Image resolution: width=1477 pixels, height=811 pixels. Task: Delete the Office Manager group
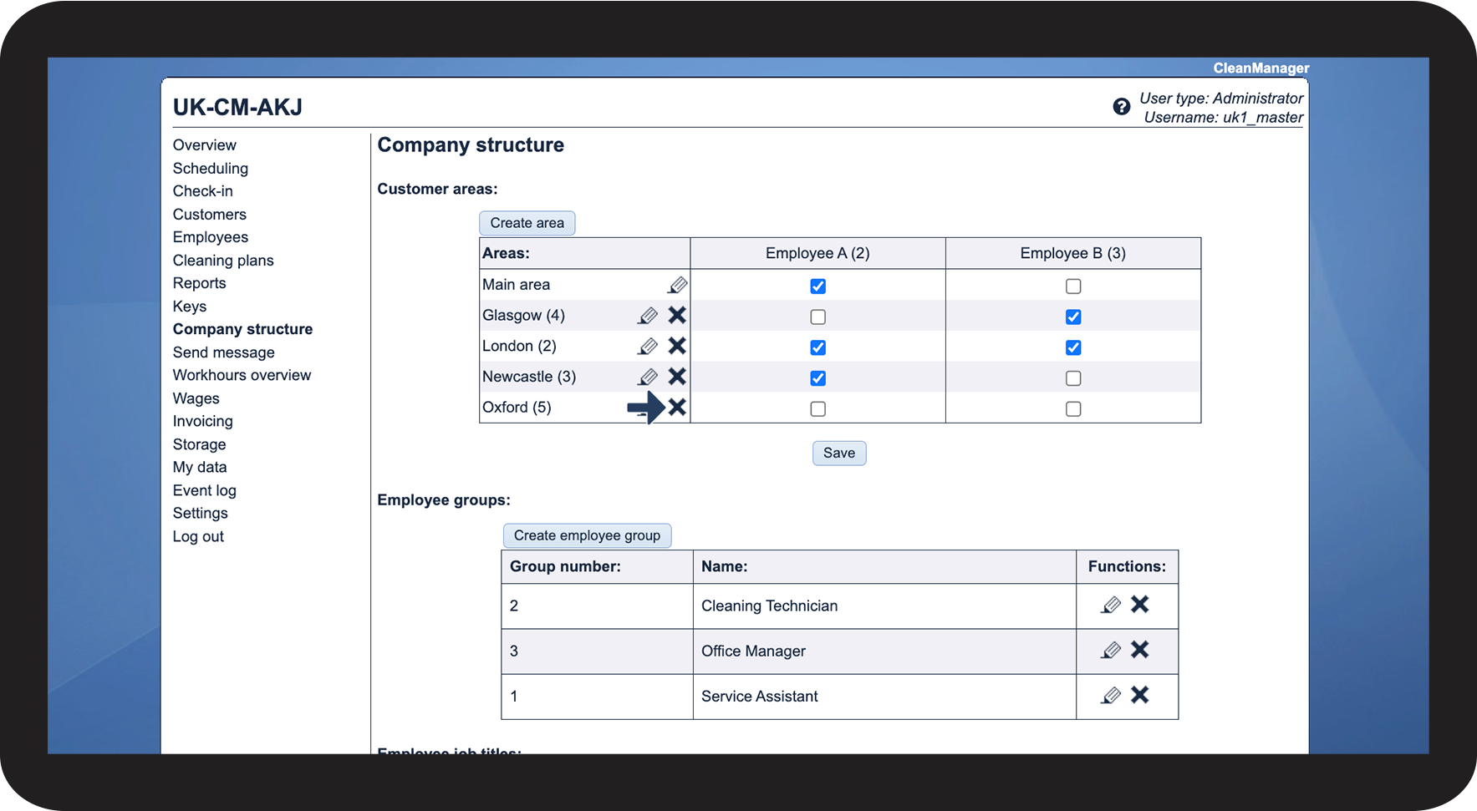pyautogui.click(x=1139, y=650)
